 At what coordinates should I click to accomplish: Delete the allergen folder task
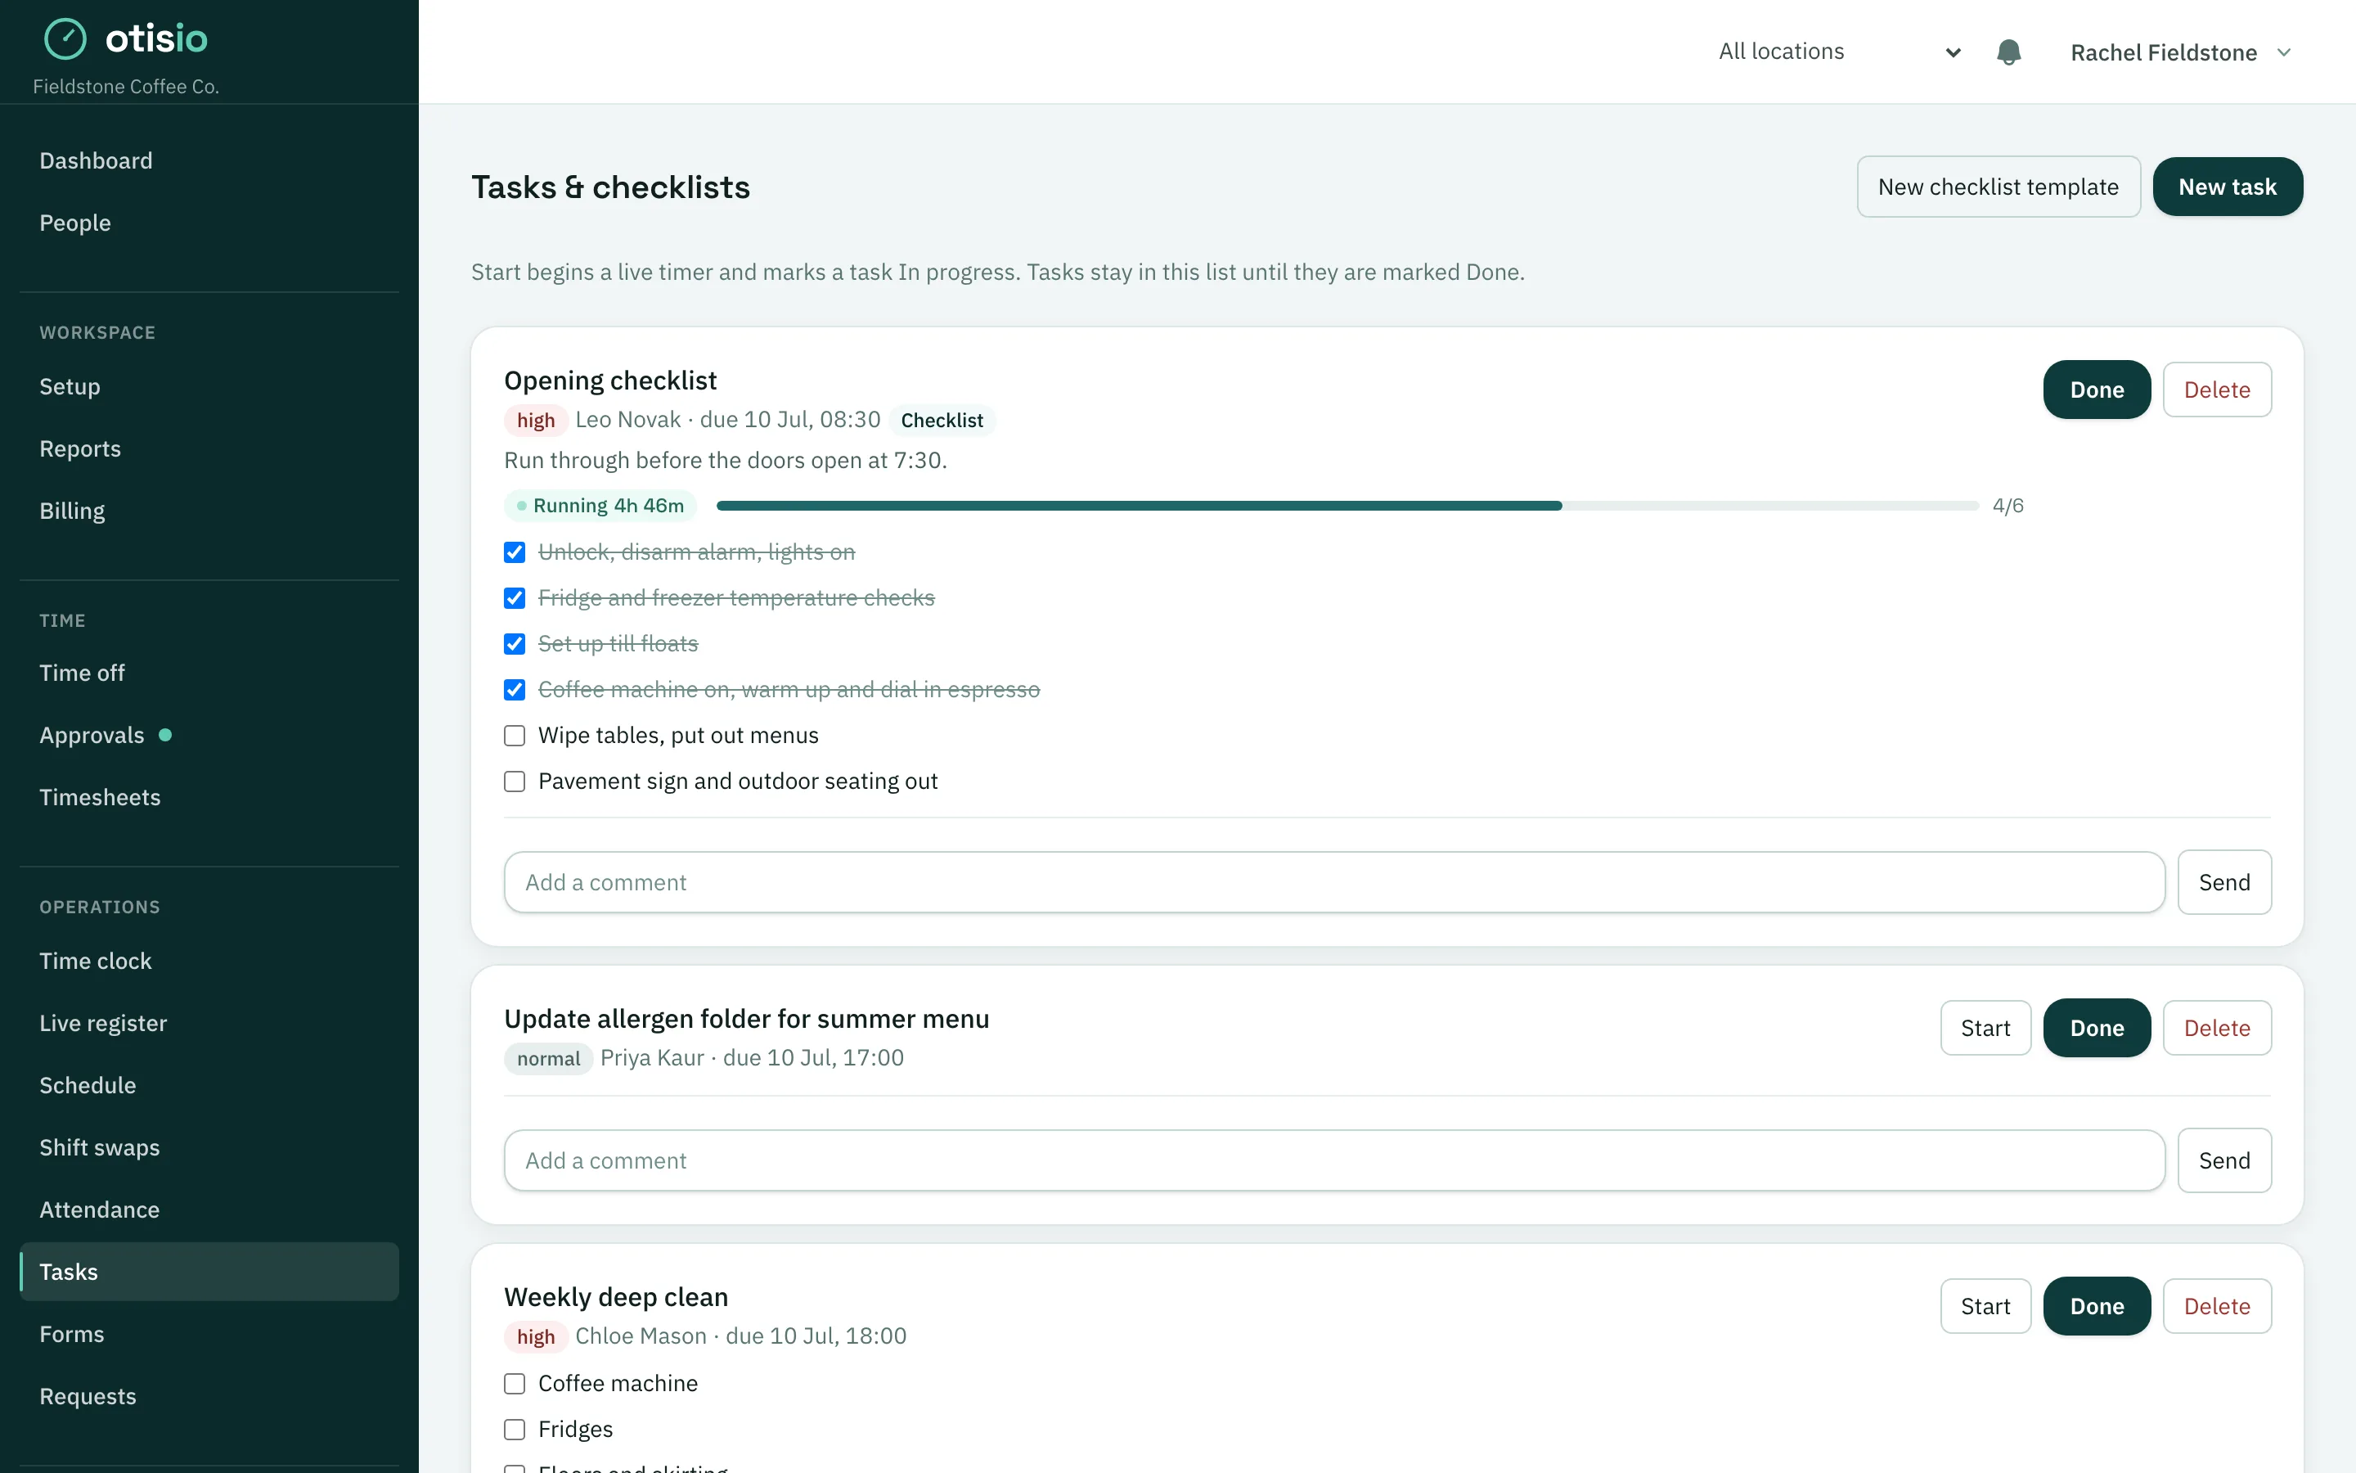tap(2217, 1028)
